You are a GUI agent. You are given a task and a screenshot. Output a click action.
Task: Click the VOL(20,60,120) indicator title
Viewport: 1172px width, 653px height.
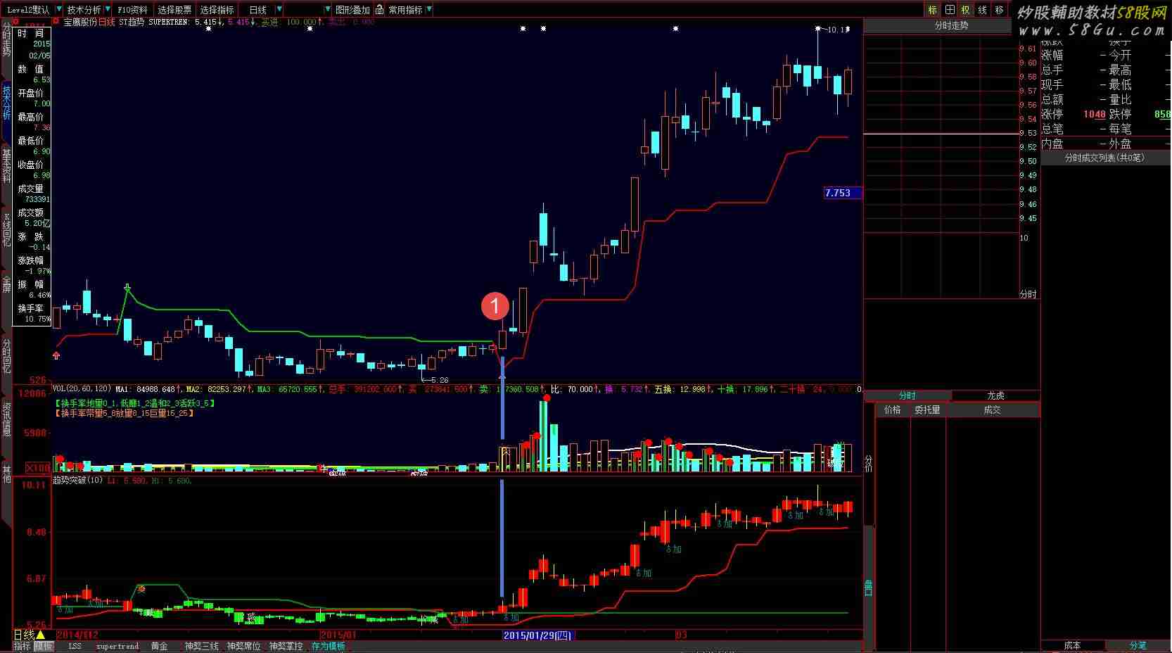coord(82,388)
